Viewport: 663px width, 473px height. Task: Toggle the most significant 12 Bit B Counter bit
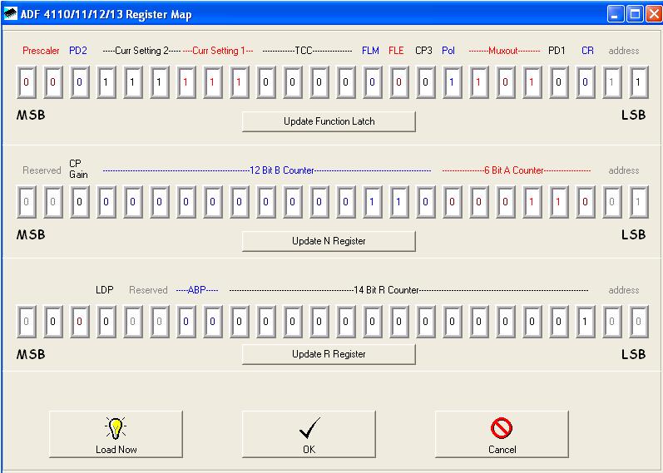click(106, 202)
